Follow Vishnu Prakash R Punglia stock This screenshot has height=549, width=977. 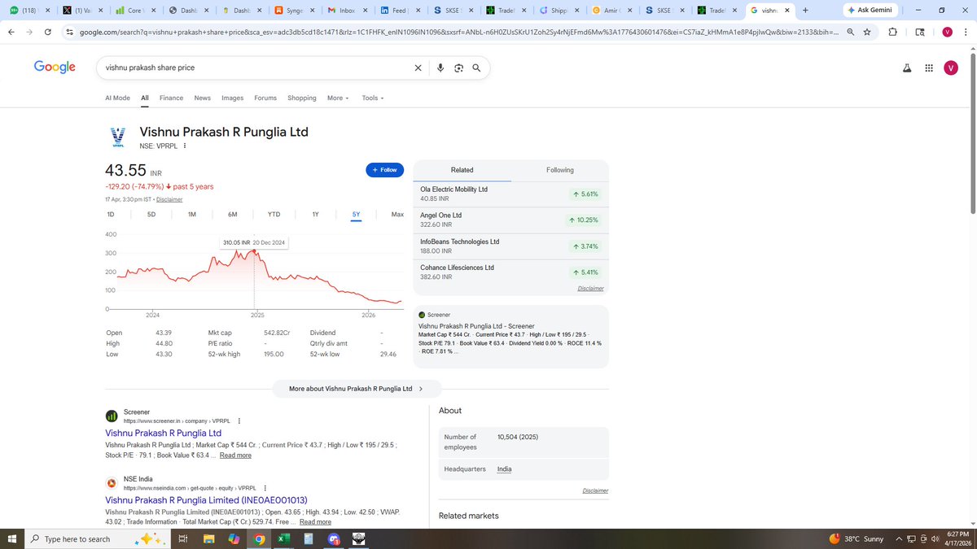[x=385, y=170]
